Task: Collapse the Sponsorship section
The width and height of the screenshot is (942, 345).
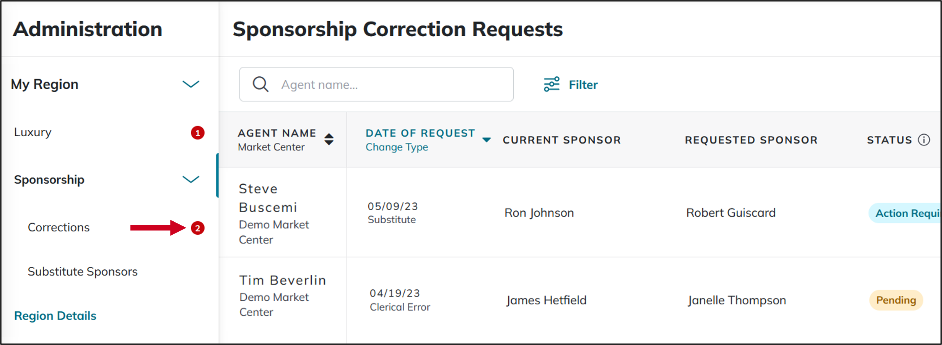Action: [191, 179]
